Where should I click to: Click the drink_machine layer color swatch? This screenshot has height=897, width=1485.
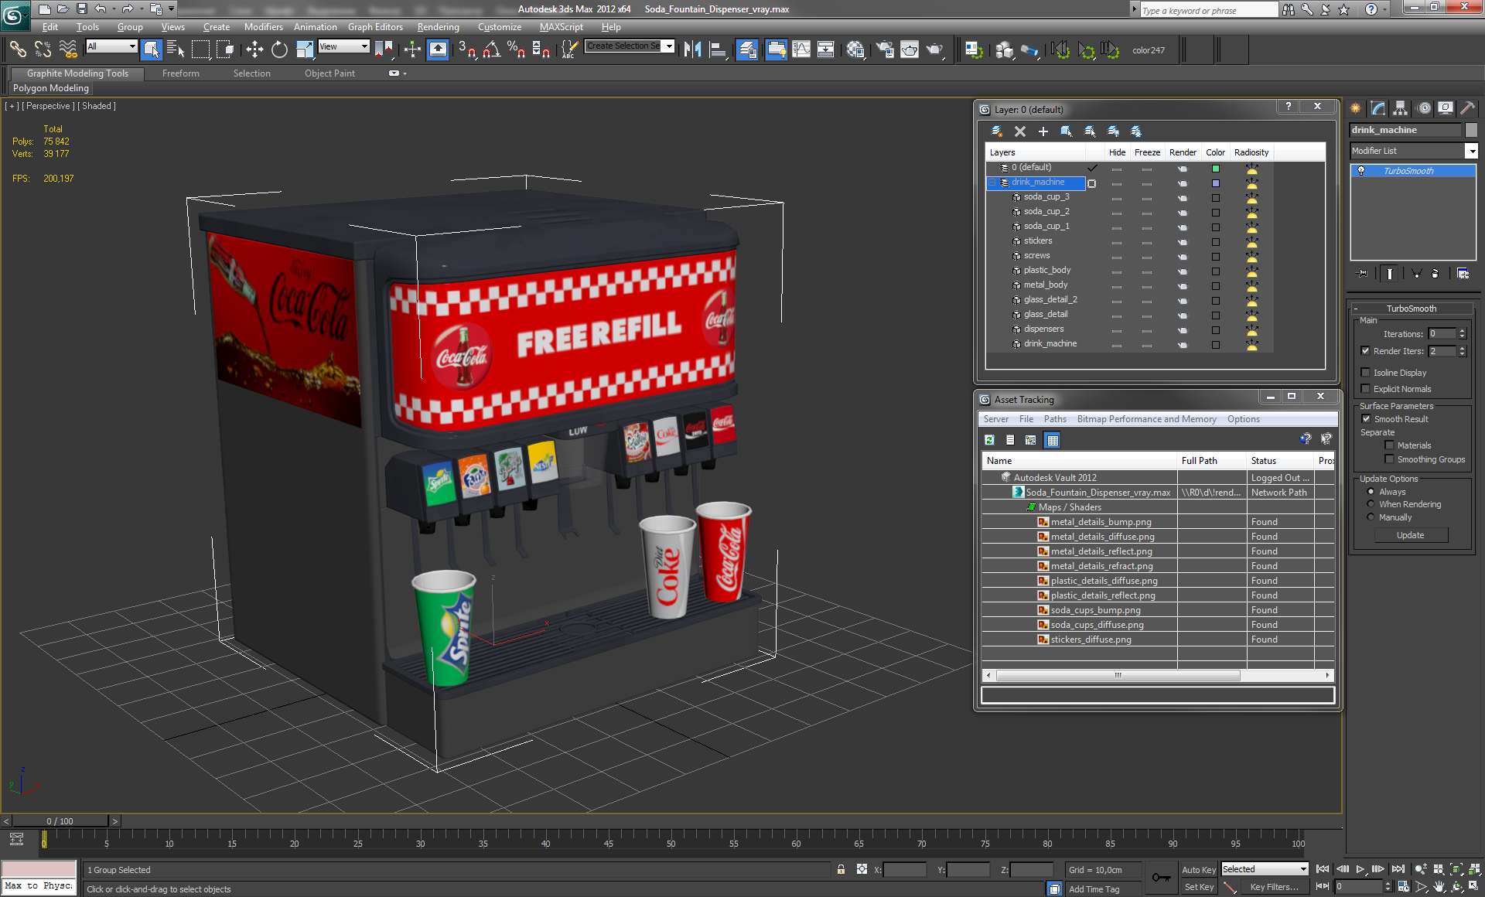pos(1215,183)
